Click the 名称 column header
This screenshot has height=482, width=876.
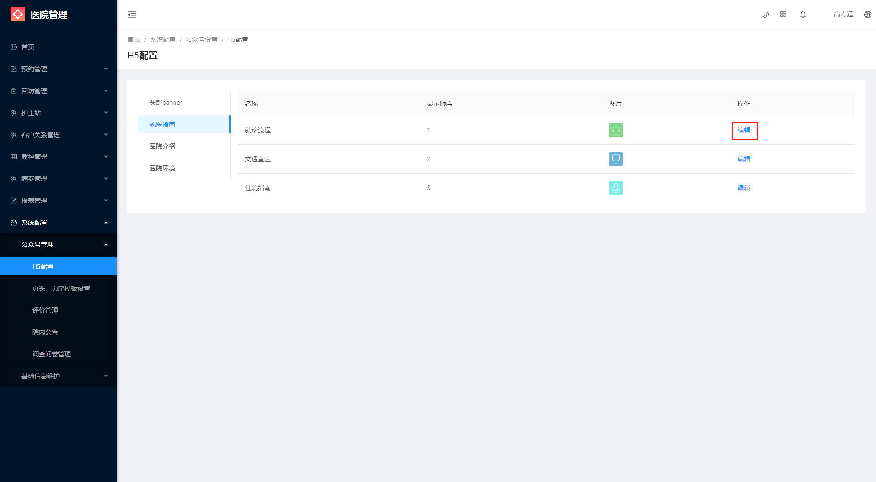251,104
